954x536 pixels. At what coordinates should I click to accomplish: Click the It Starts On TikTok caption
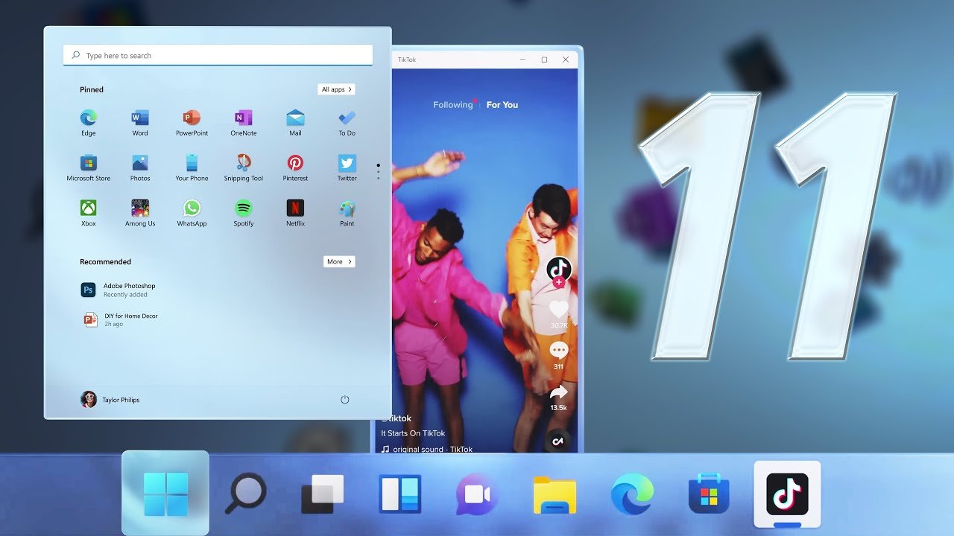(x=413, y=433)
